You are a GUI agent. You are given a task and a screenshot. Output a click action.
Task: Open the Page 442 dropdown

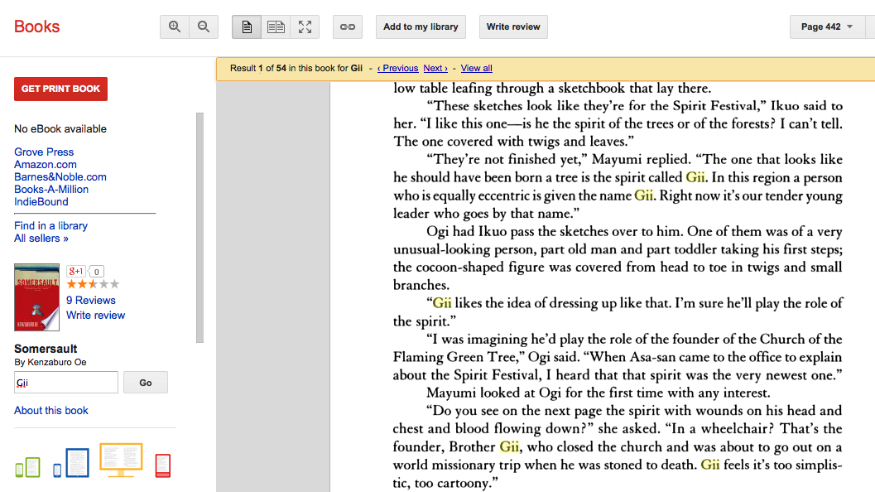click(827, 27)
